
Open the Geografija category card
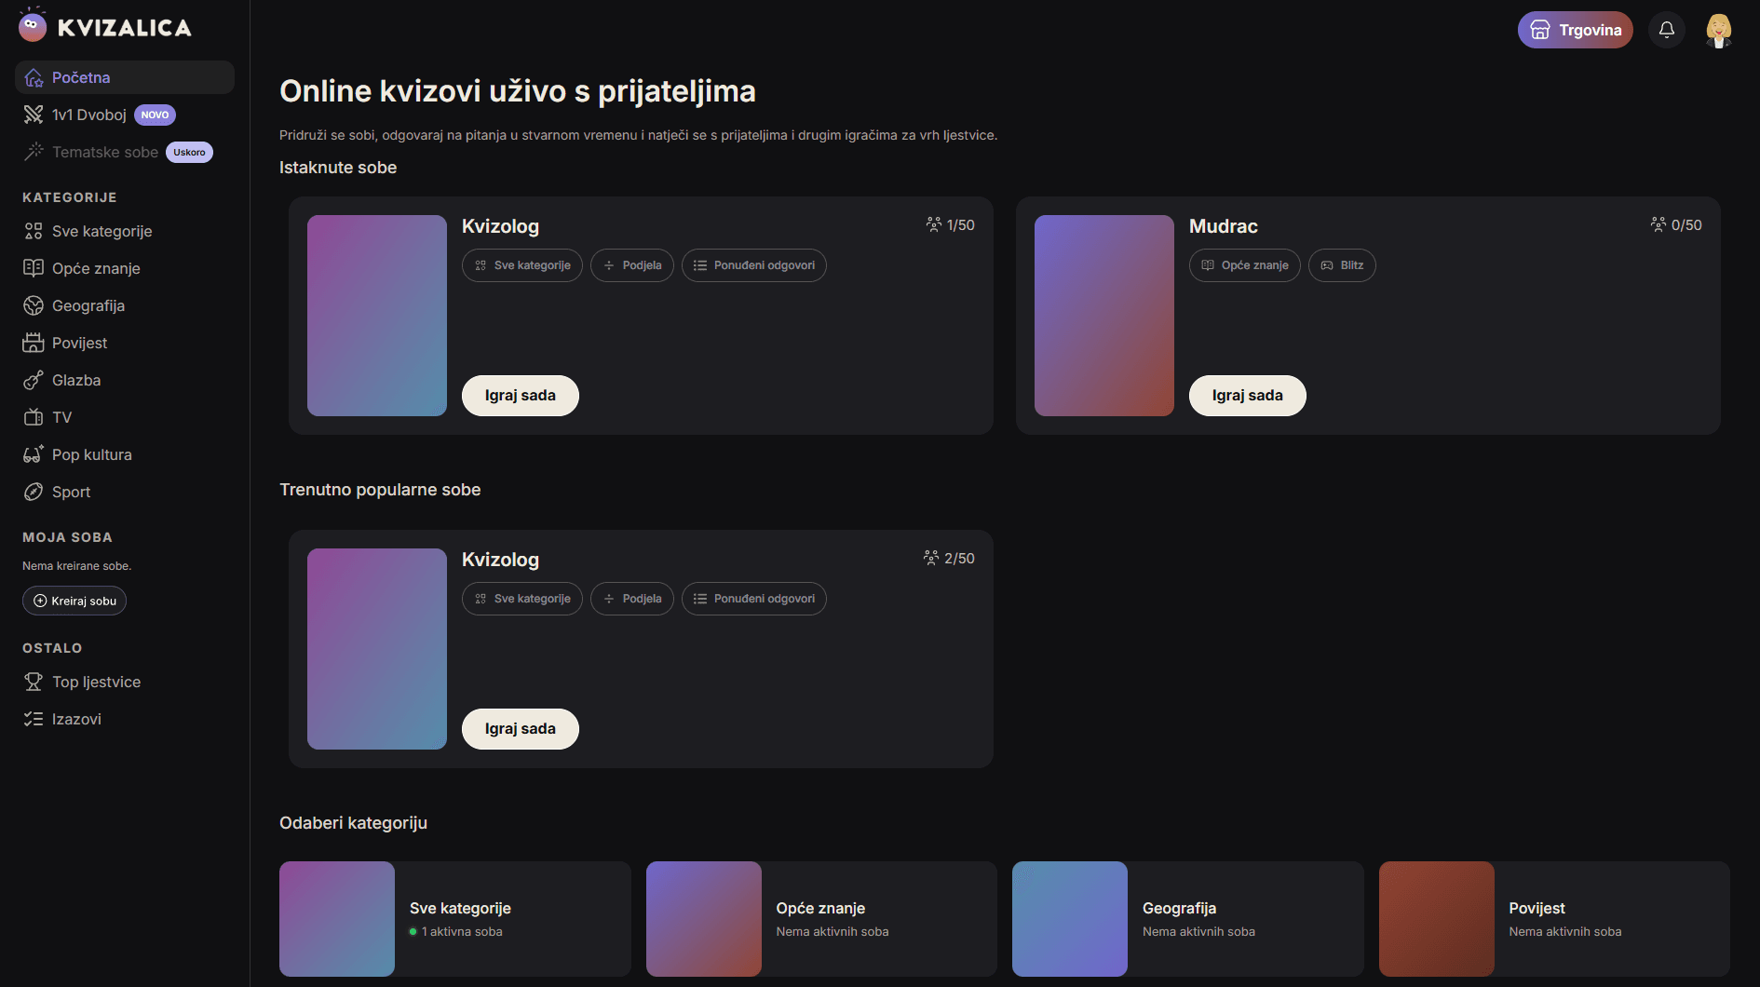[x=1188, y=919]
